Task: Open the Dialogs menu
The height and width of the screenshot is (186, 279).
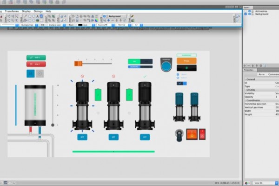Action: (x=38, y=11)
